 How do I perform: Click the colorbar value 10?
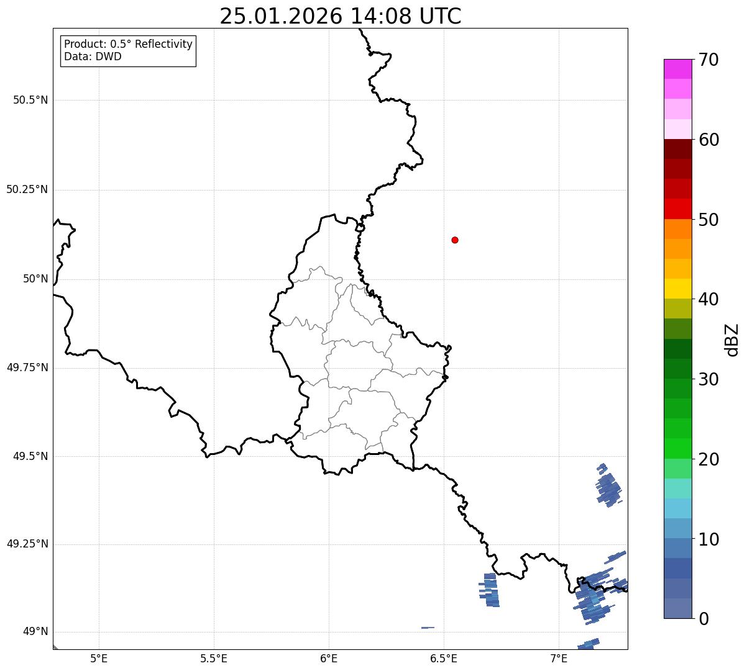click(708, 539)
